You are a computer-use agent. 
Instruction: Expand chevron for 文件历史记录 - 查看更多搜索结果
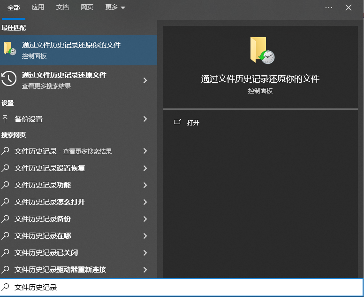pyautogui.click(x=145, y=151)
